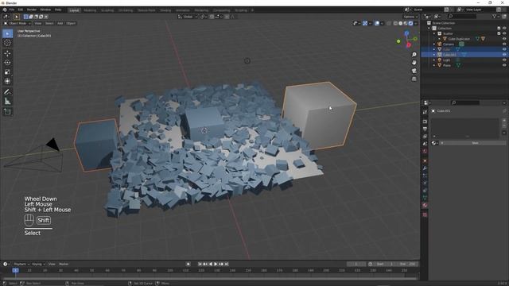
Task: Open the viewport Options dropdown
Action: [x=410, y=17]
